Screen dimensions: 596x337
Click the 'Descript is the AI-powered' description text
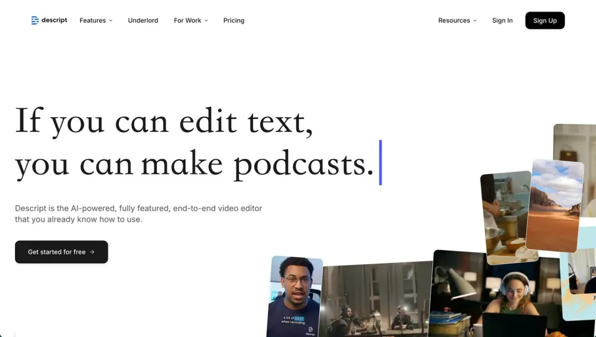139,214
